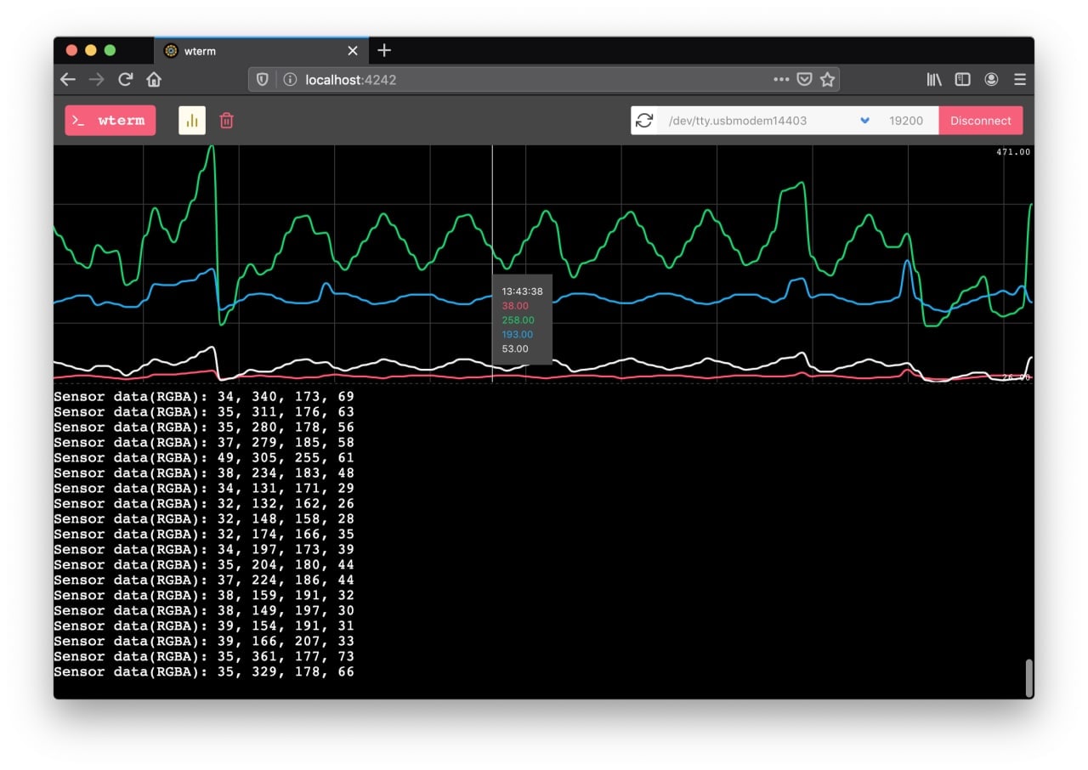Go back in browser history
Screen dimensions: 1088x770
click(68, 79)
